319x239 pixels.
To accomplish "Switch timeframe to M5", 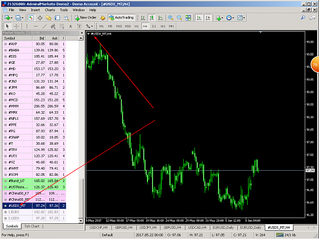I will (110, 26).
